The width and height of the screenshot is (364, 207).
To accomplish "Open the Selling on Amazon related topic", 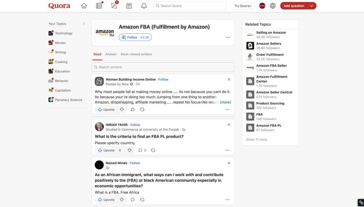I will click(271, 33).
